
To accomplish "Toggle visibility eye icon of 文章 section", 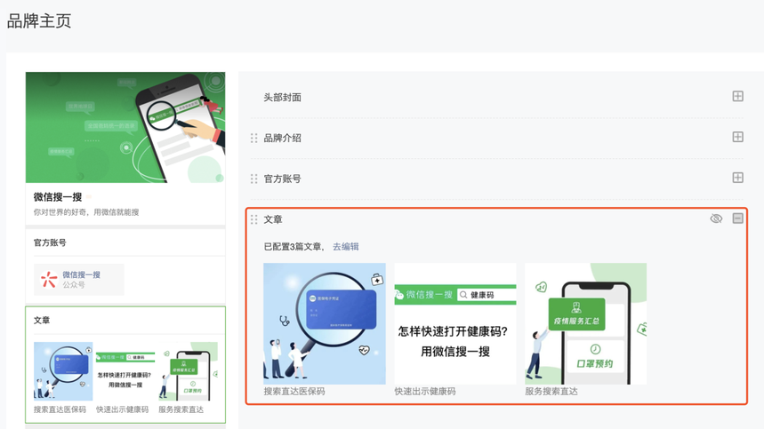I will point(716,218).
